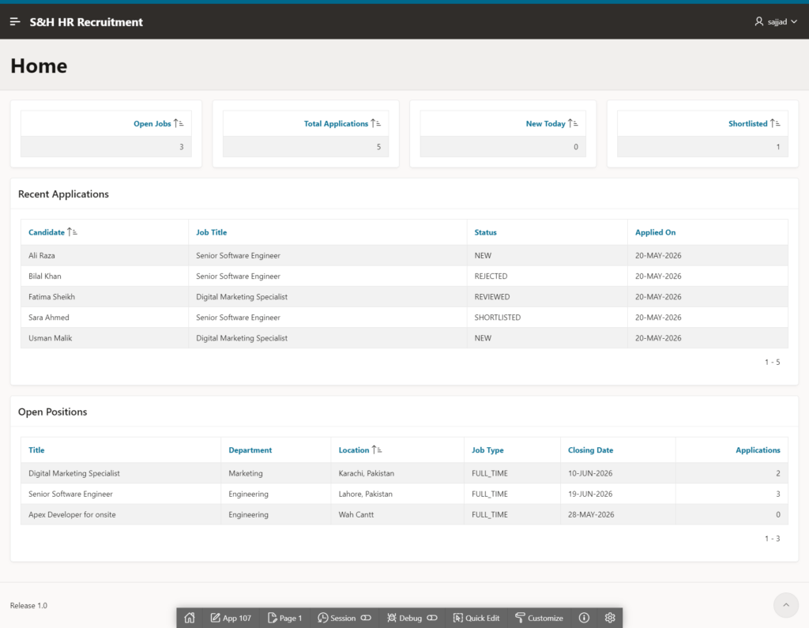Click the Marketing department cell
This screenshot has width=809, height=628.
tap(276, 473)
